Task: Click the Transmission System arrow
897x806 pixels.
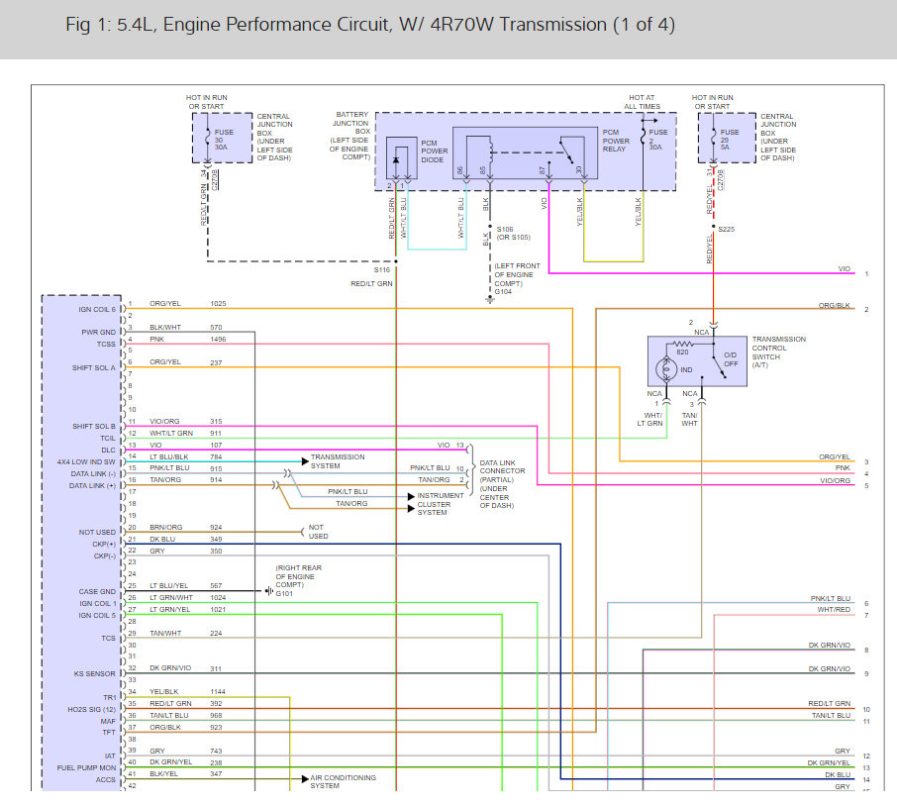Action: (x=306, y=461)
